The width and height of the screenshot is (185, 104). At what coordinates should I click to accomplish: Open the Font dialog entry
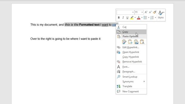pos(131,67)
